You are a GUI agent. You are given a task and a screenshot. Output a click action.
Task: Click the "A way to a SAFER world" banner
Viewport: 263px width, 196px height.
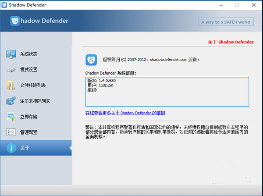click(x=225, y=22)
